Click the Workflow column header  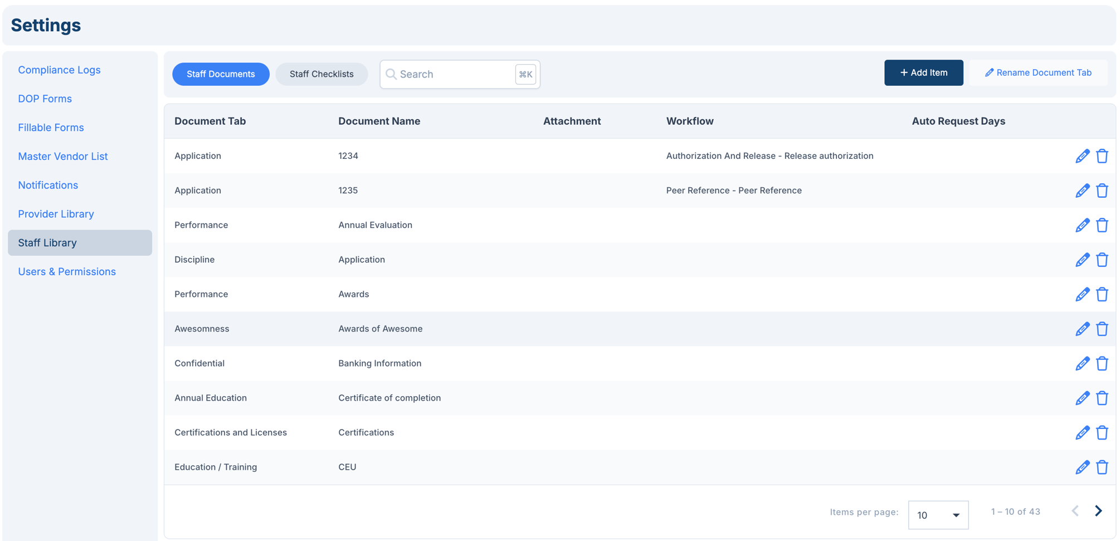pyautogui.click(x=690, y=121)
